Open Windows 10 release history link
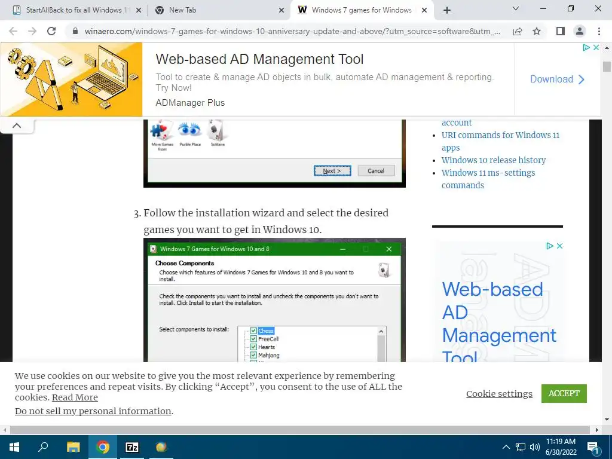Screen dimensions: 612x459 point(493,160)
